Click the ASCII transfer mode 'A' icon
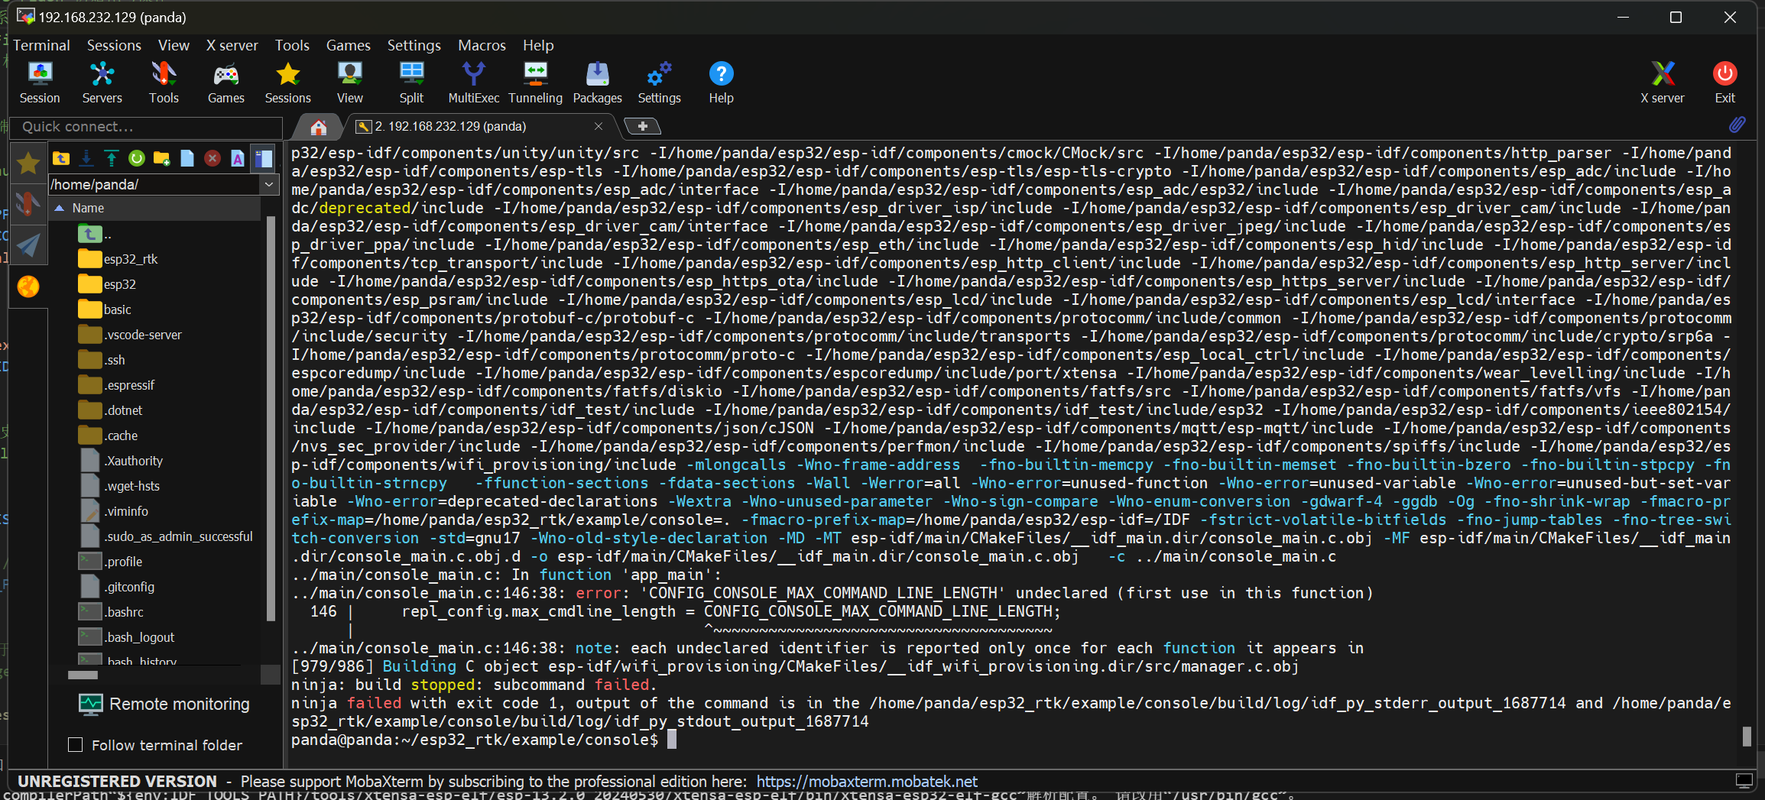1765x800 pixels. [238, 158]
